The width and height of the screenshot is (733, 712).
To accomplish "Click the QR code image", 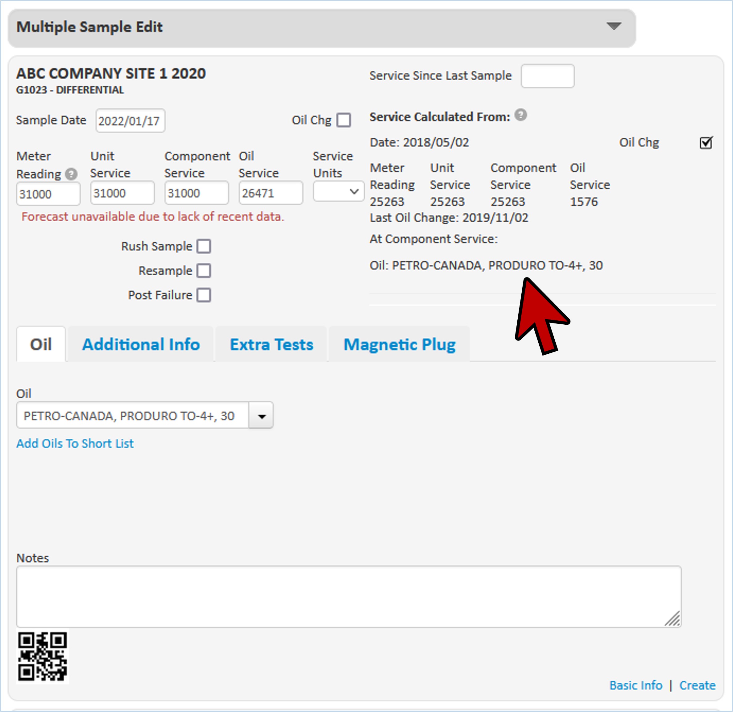I will pos(42,656).
